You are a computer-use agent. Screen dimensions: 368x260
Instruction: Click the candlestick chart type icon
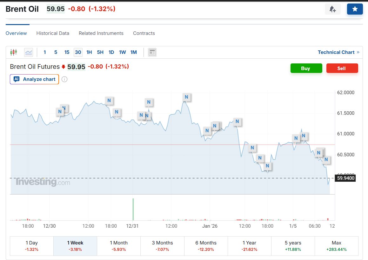[13, 52]
